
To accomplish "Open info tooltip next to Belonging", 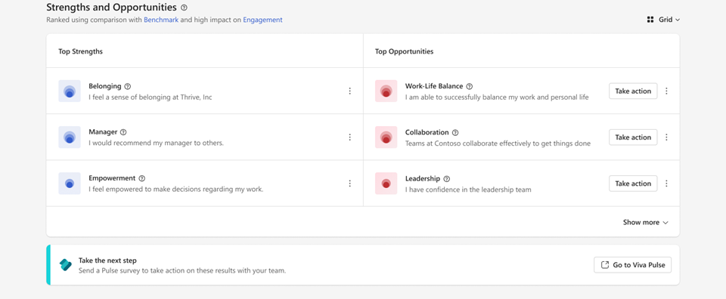I will (x=128, y=86).
